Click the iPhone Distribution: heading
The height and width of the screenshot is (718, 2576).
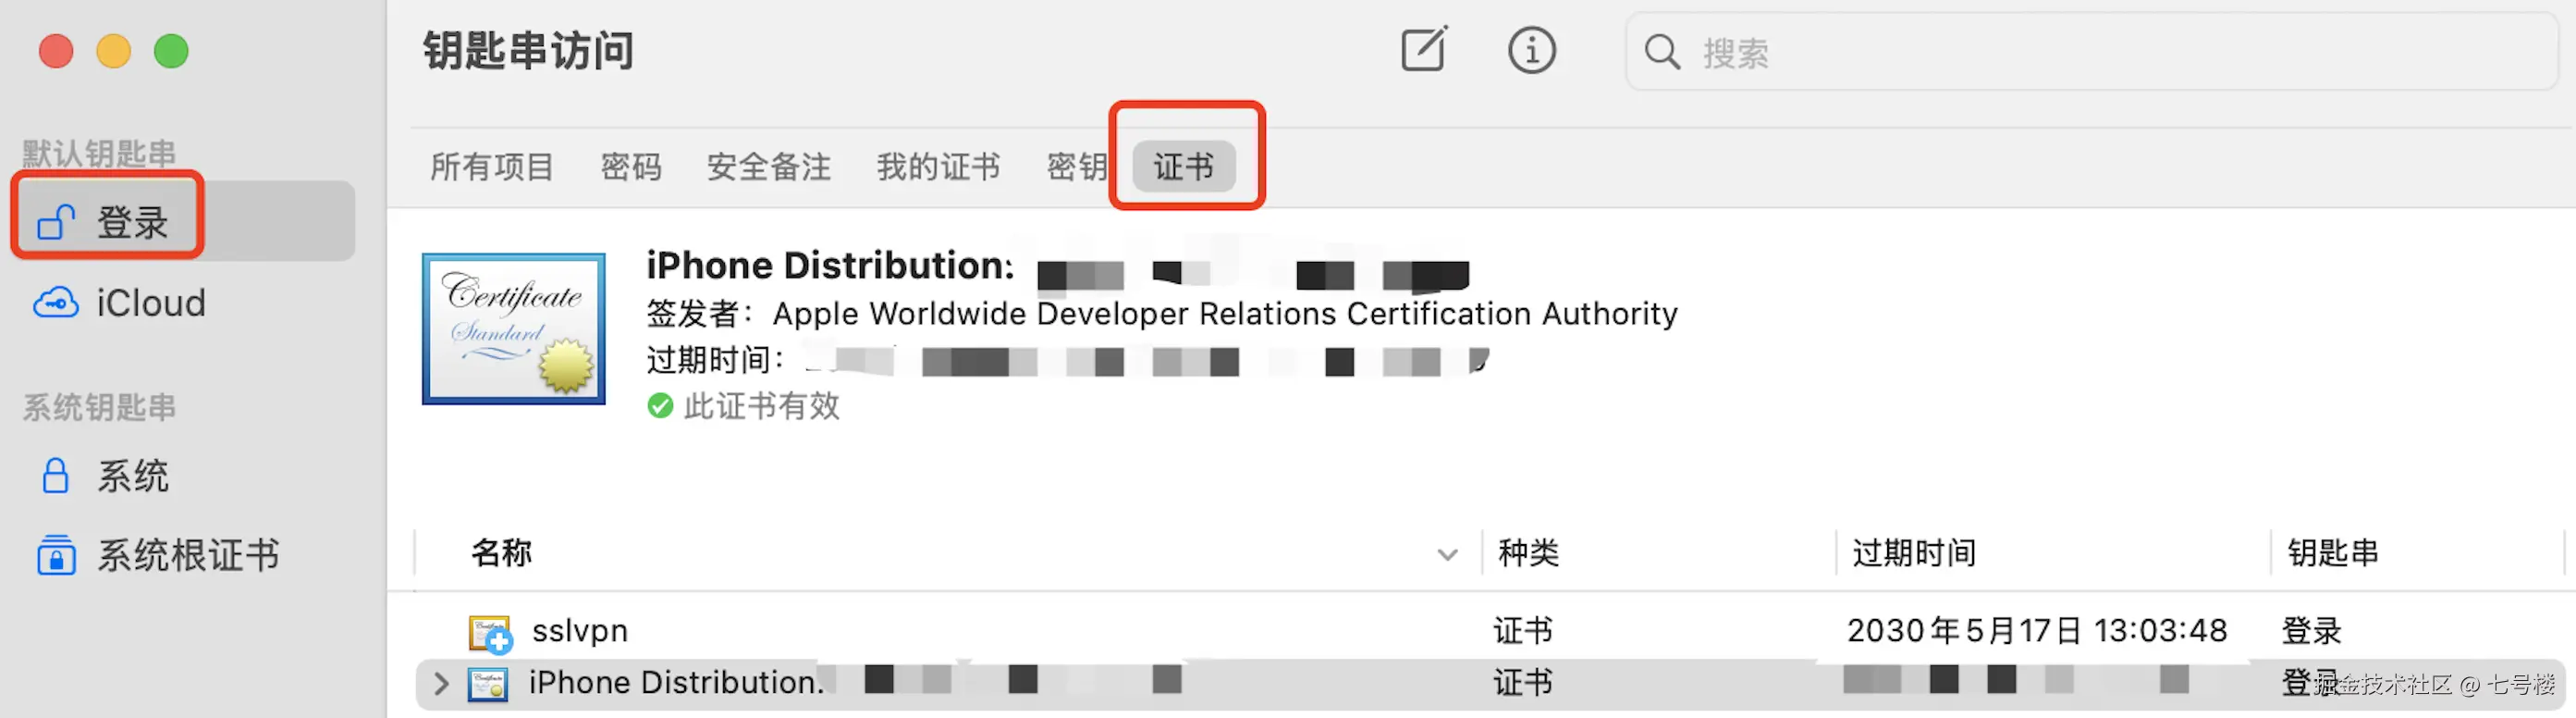click(830, 265)
